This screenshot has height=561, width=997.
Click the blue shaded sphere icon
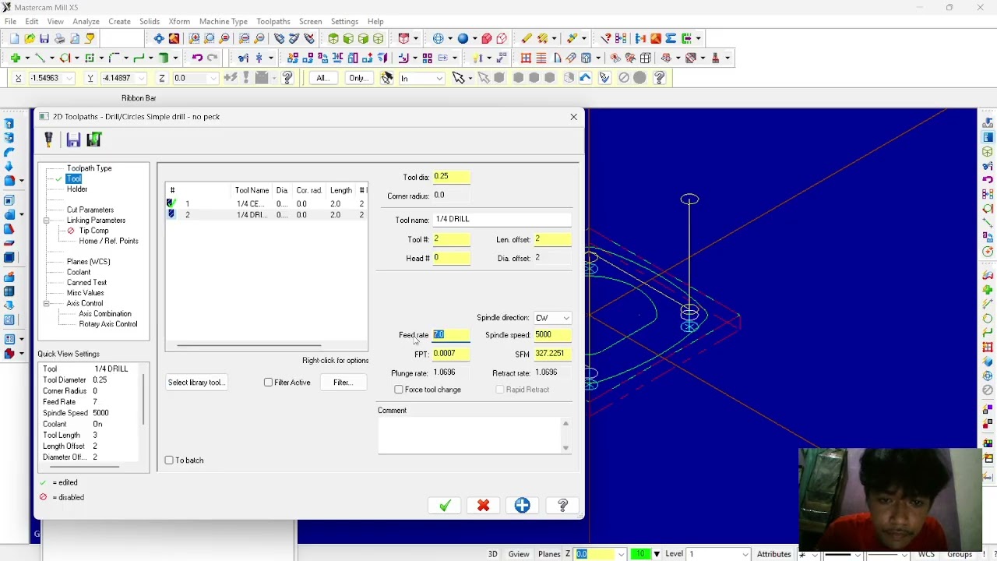pos(463,38)
